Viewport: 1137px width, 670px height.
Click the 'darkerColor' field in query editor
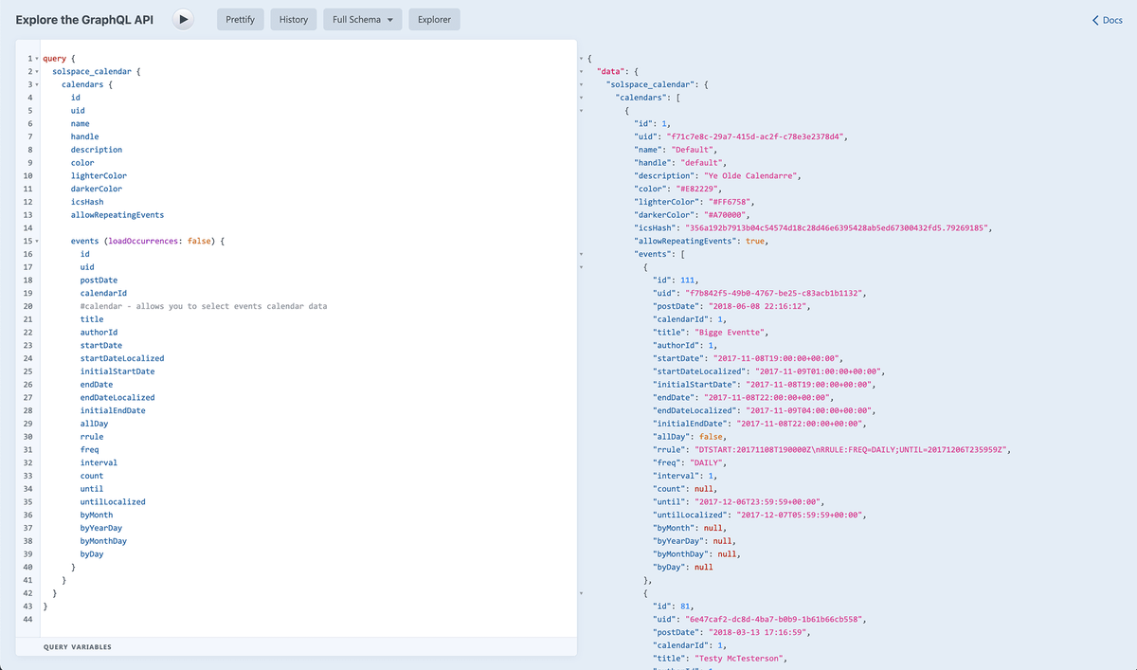point(97,190)
